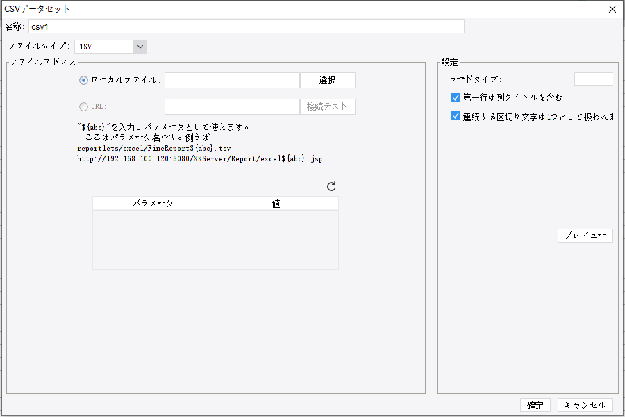Cancel the dialog via キャンセル button
Viewport: 625px width, 417px height.
[584, 405]
